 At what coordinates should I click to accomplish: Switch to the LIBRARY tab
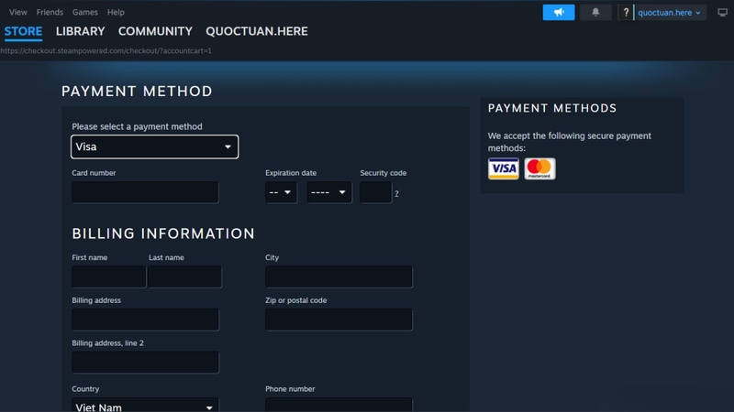81,31
